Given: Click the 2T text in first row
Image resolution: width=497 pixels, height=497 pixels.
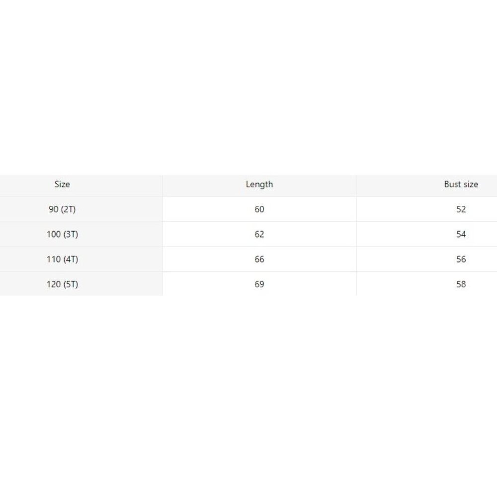Looking at the screenshot, I should pyautogui.click(x=69, y=209).
